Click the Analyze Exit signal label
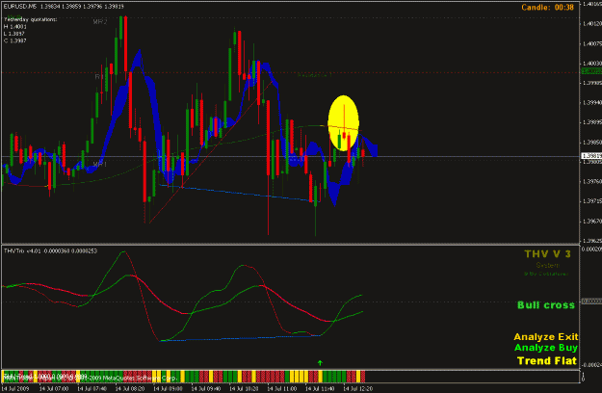The height and width of the screenshot is (393, 602). 545,337
